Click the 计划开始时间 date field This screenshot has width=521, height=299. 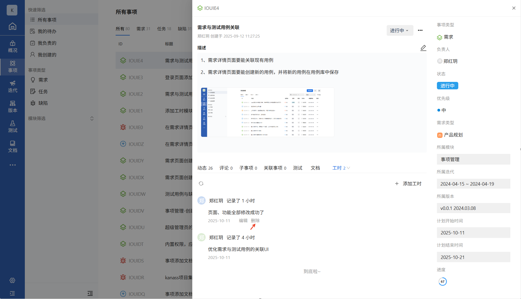click(x=473, y=233)
